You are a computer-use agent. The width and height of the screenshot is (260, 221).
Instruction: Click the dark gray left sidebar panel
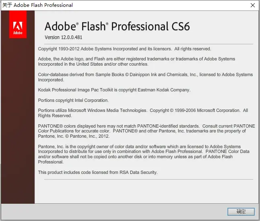(18, 121)
